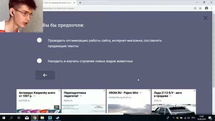Image resolution: width=215 pixels, height=121 pixels.
Task: Open the clock and date flyout
Action: click(202, 118)
